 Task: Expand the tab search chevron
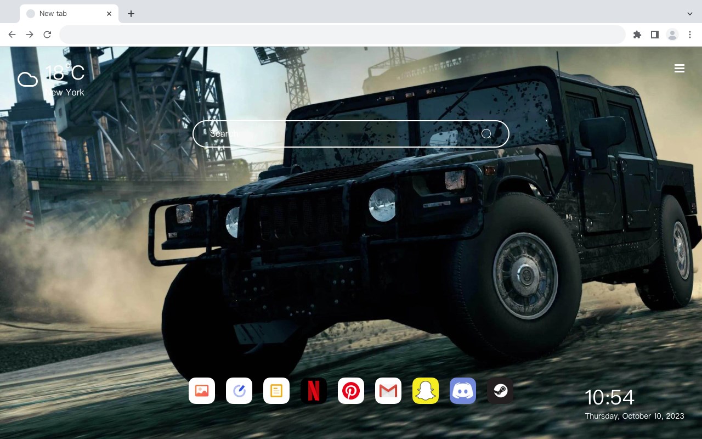690,14
